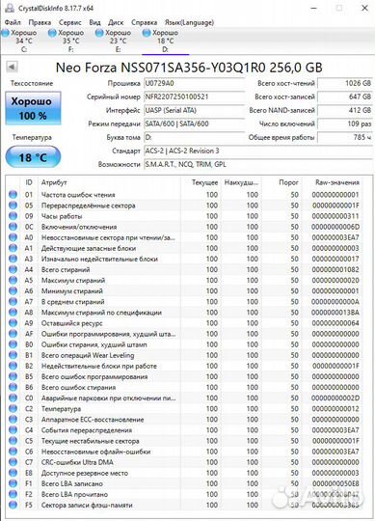
Task: Click status icon for B5 Всего ошибок программирования
Action: (13, 376)
